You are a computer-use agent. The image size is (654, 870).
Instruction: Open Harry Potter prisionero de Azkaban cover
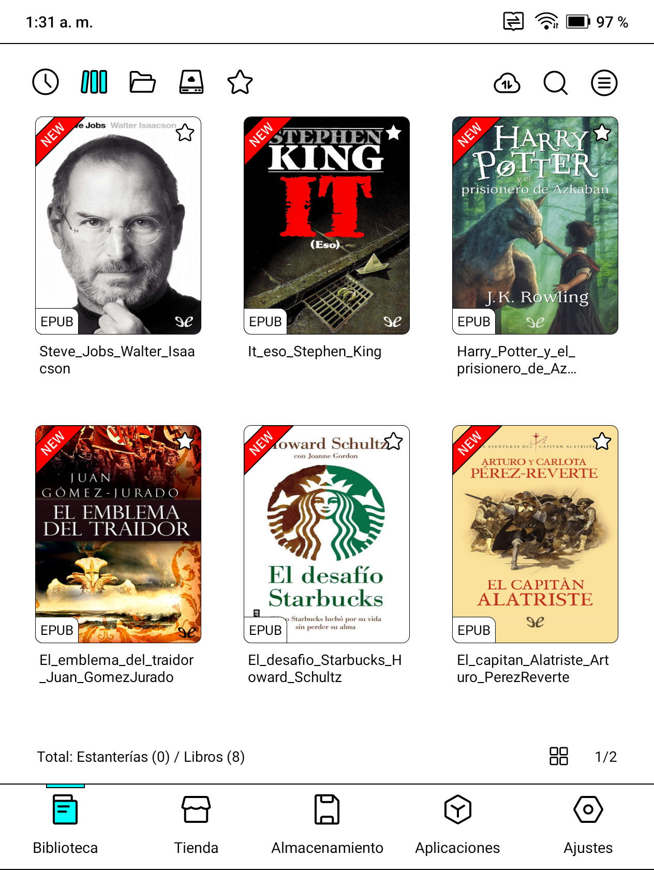535,225
